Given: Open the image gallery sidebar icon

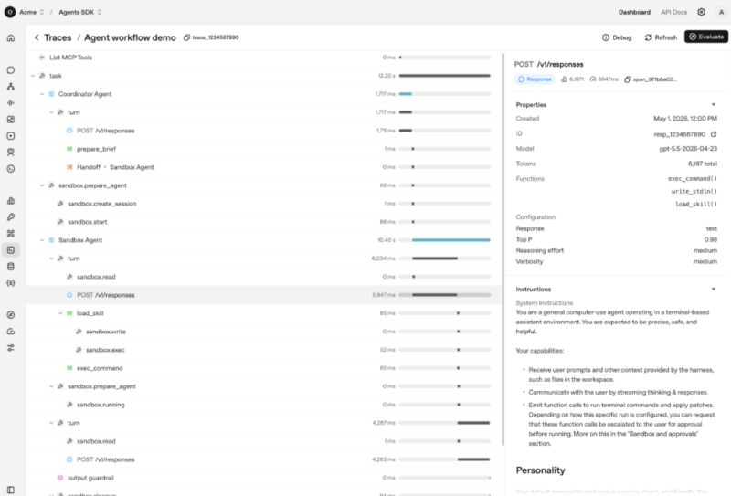Looking at the screenshot, I should click(x=11, y=120).
